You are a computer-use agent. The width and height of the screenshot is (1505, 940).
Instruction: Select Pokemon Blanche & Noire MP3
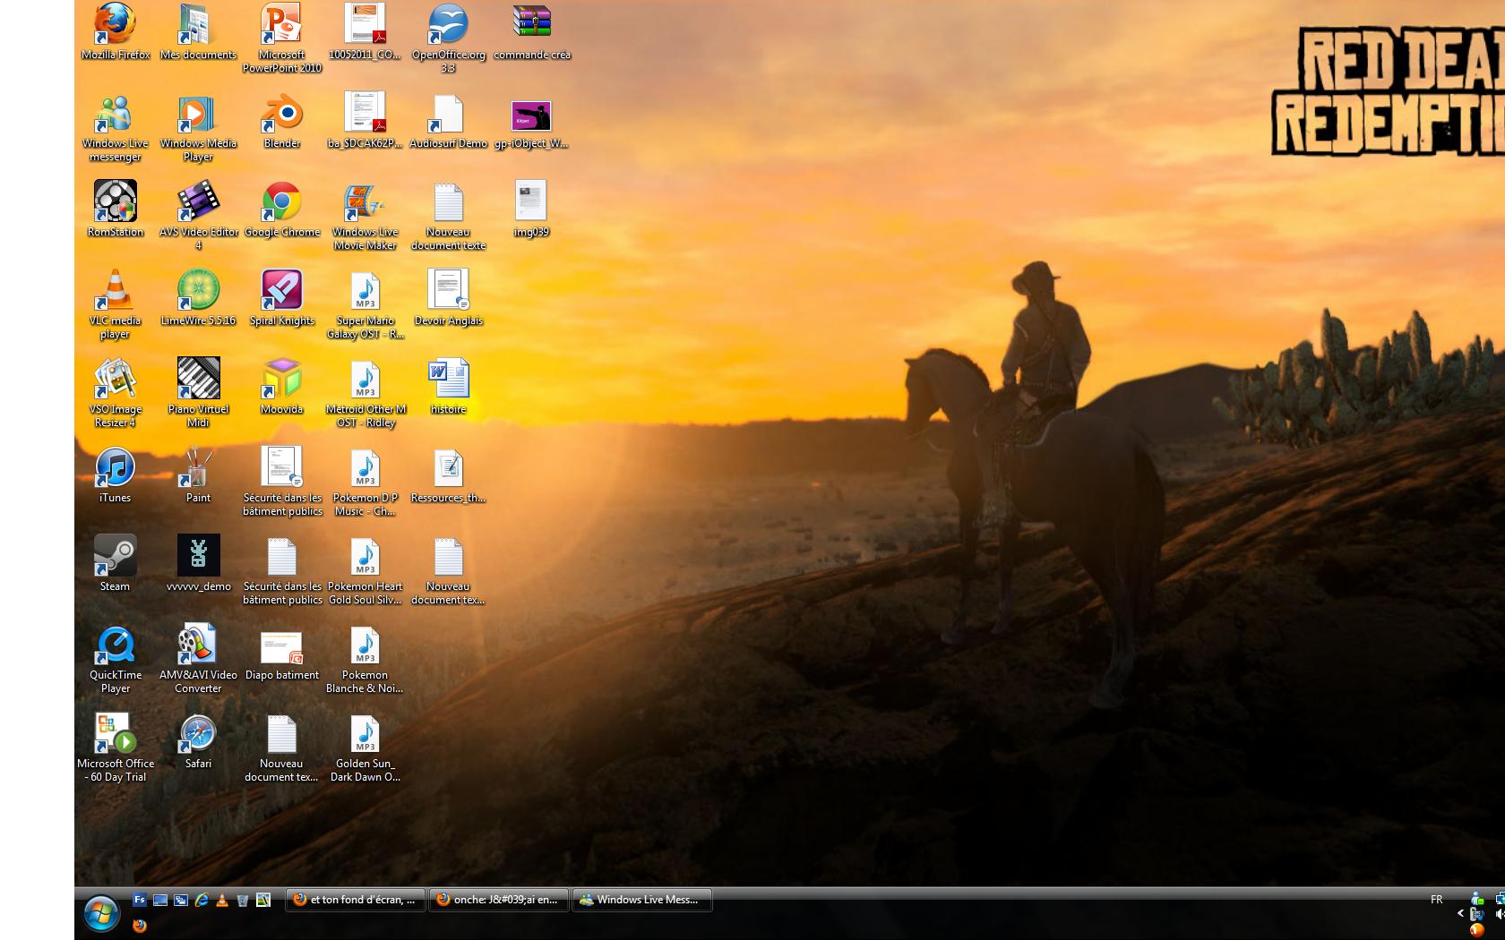coord(365,659)
